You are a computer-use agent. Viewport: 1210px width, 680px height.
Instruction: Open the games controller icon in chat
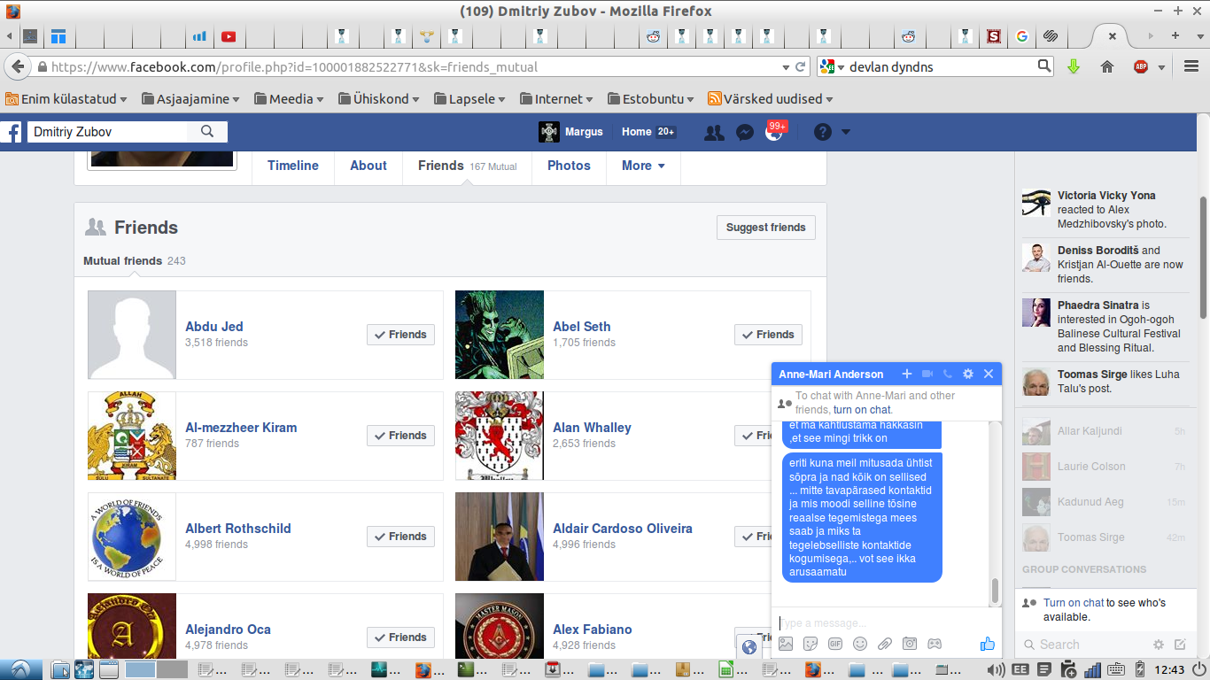935,644
